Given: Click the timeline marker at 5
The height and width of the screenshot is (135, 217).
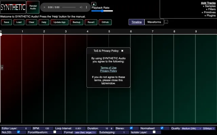Looking at the screenshot, I should [109, 31].
